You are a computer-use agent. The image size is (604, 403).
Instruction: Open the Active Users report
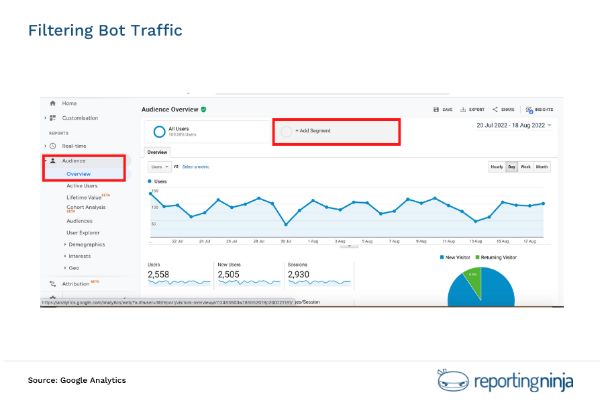(x=82, y=186)
